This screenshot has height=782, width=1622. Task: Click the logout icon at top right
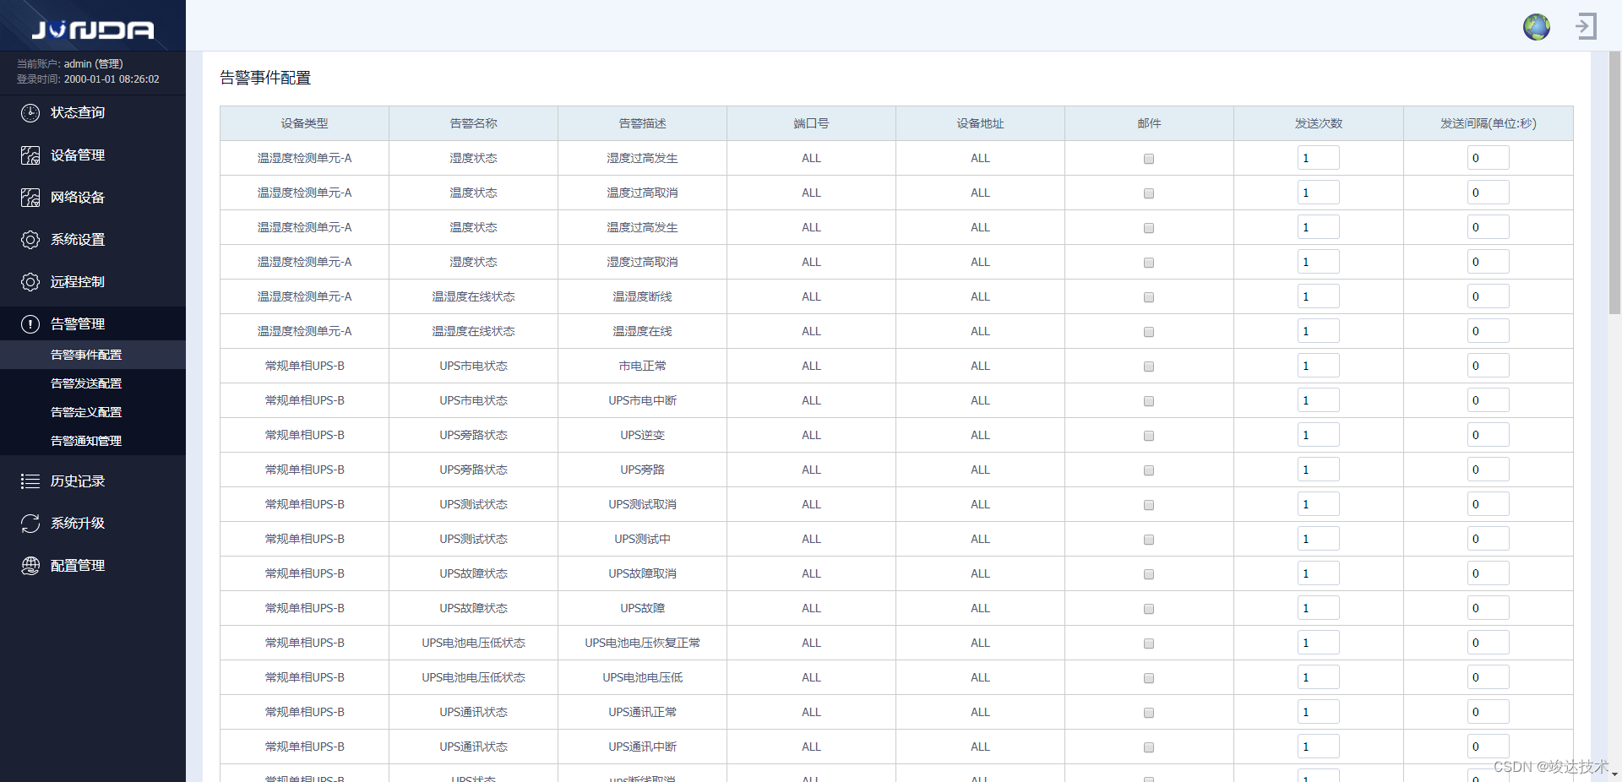point(1586,26)
